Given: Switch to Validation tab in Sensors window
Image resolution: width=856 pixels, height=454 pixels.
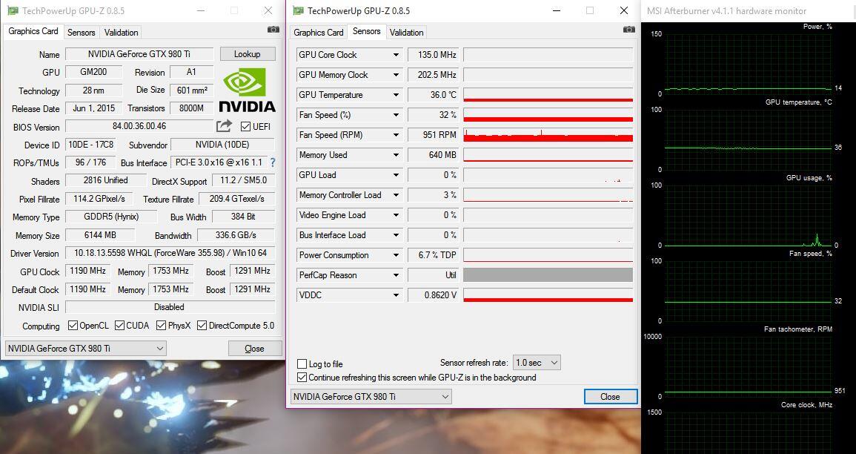Looking at the screenshot, I should point(406,32).
